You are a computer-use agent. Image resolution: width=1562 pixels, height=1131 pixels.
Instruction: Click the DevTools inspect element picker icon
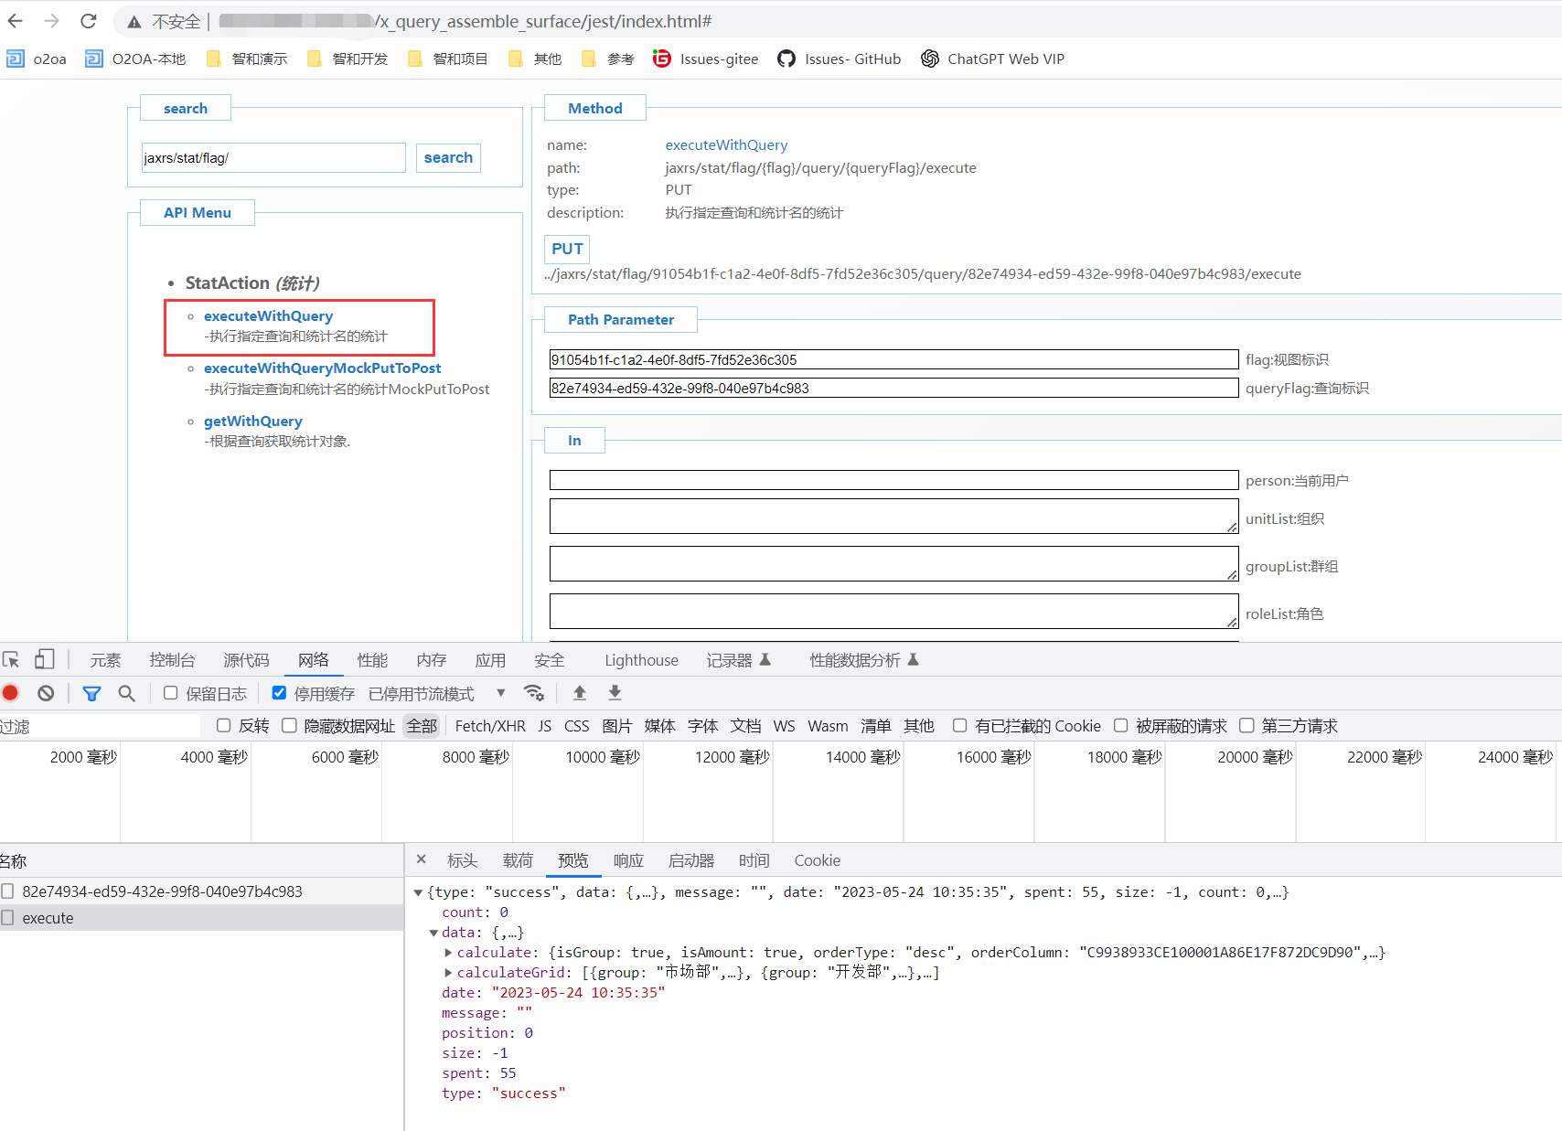click(12, 660)
